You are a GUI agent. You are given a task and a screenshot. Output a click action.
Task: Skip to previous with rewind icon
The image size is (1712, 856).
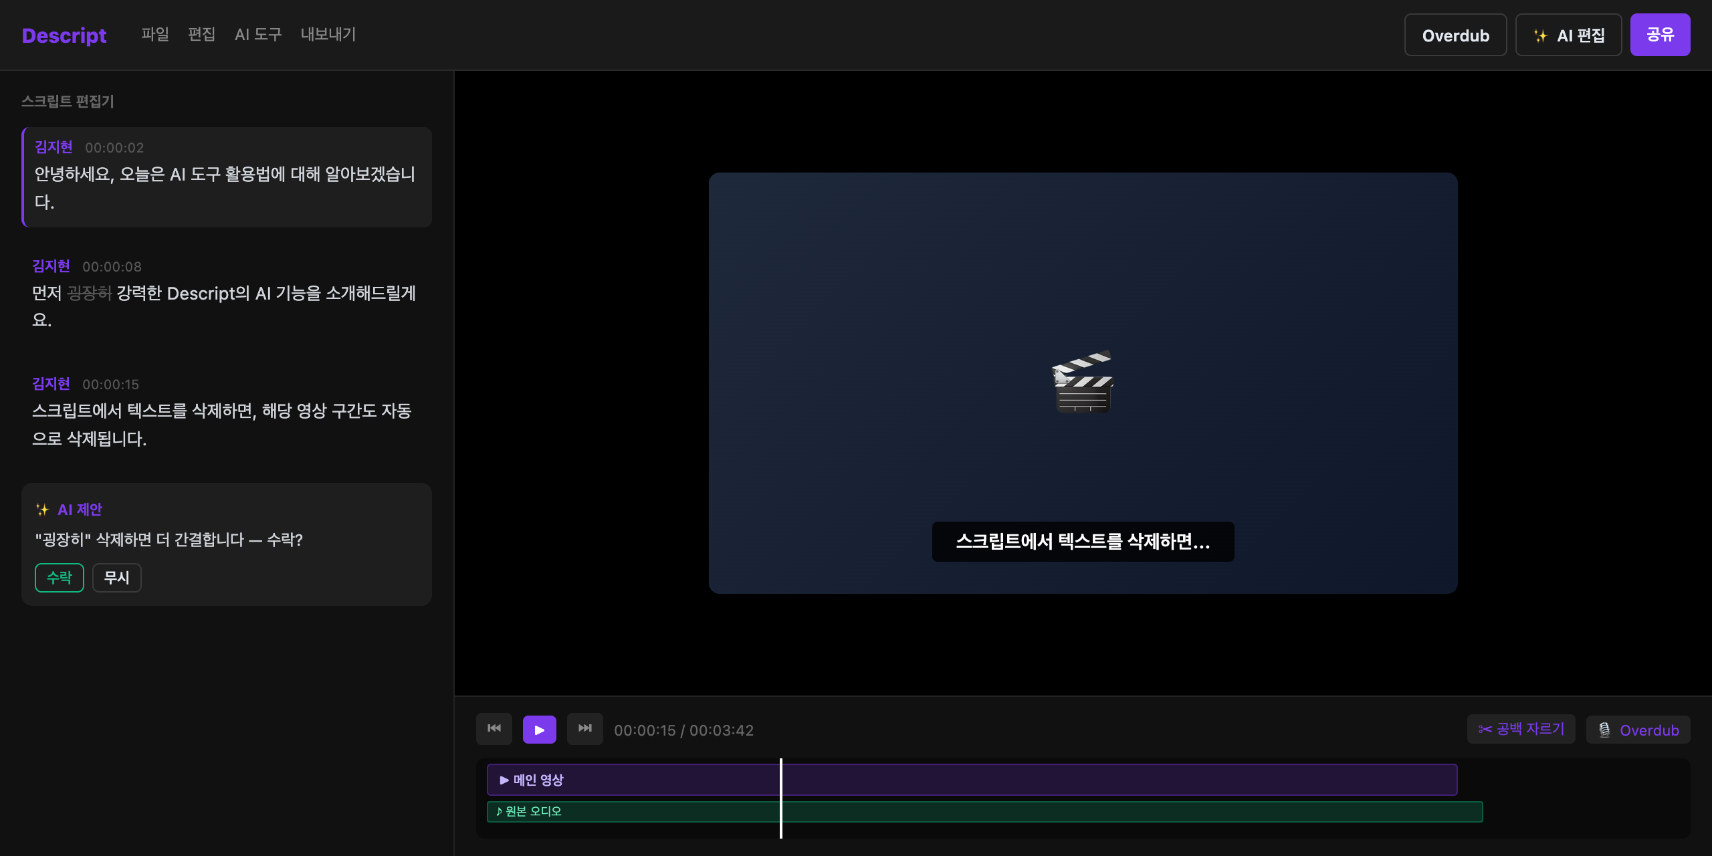pyautogui.click(x=494, y=729)
